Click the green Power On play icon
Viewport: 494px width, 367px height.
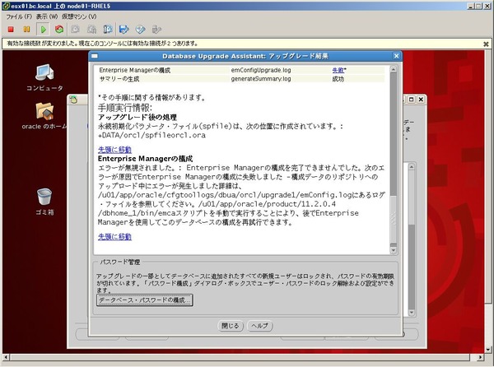(43, 30)
